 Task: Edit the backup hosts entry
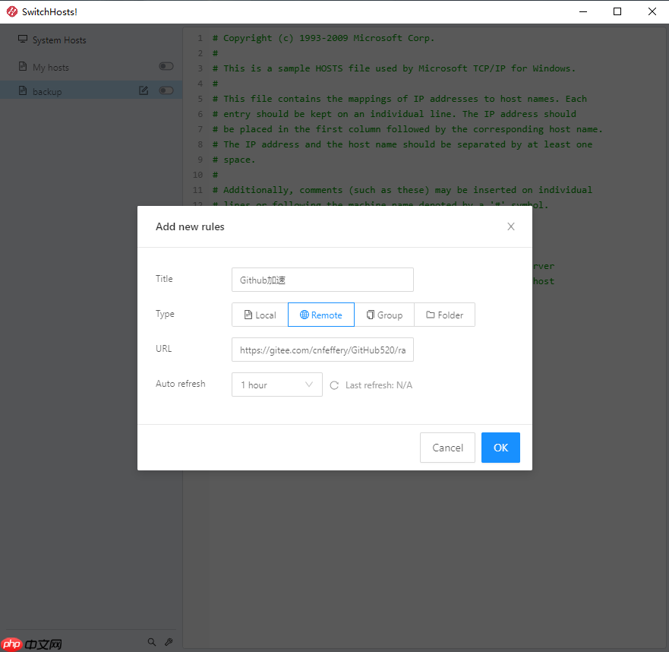tap(143, 90)
